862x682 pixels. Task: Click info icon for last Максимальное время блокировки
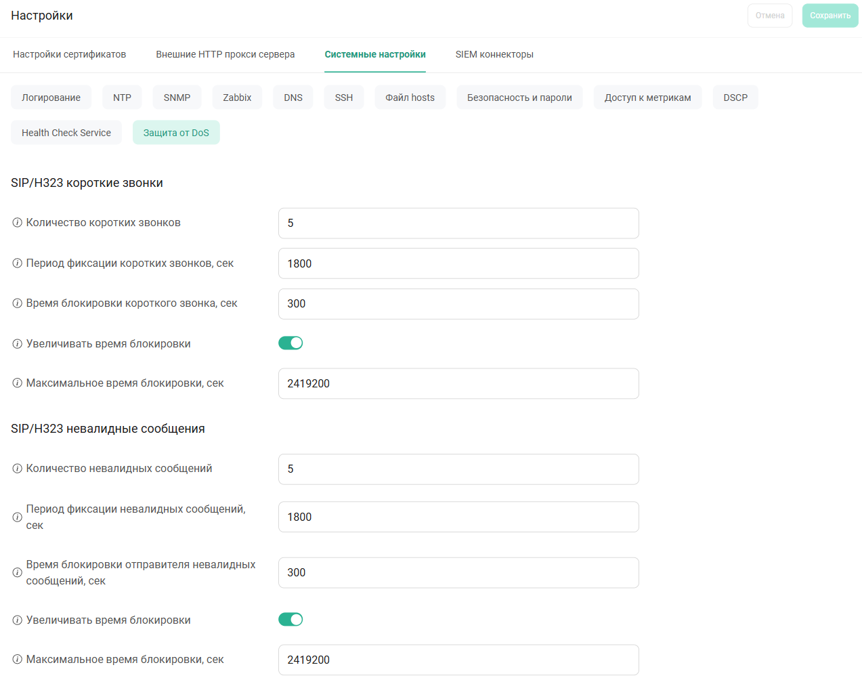(18, 660)
